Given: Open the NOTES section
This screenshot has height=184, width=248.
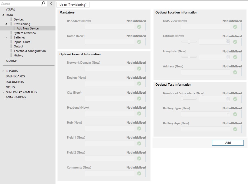Looking at the screenshot, I should click(x=10, y=87).
